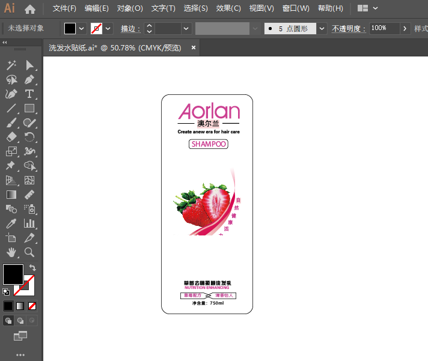Image resolution: width=428 pixels, height=361 pixels.
Task: Select the Magic Wand tool
Action: point(11,65)
